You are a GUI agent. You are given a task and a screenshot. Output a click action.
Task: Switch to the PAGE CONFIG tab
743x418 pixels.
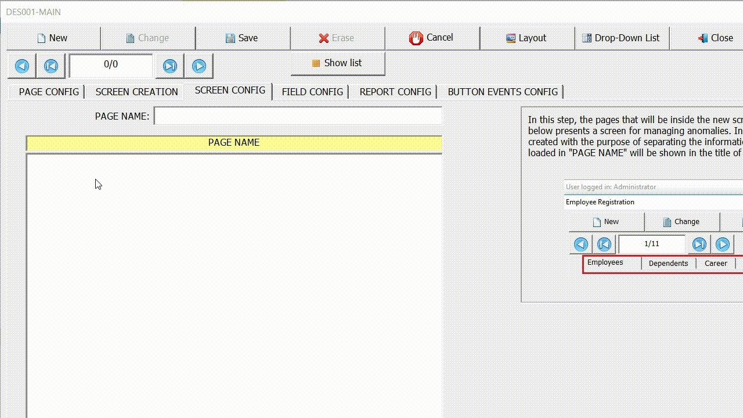pos(48,92)
